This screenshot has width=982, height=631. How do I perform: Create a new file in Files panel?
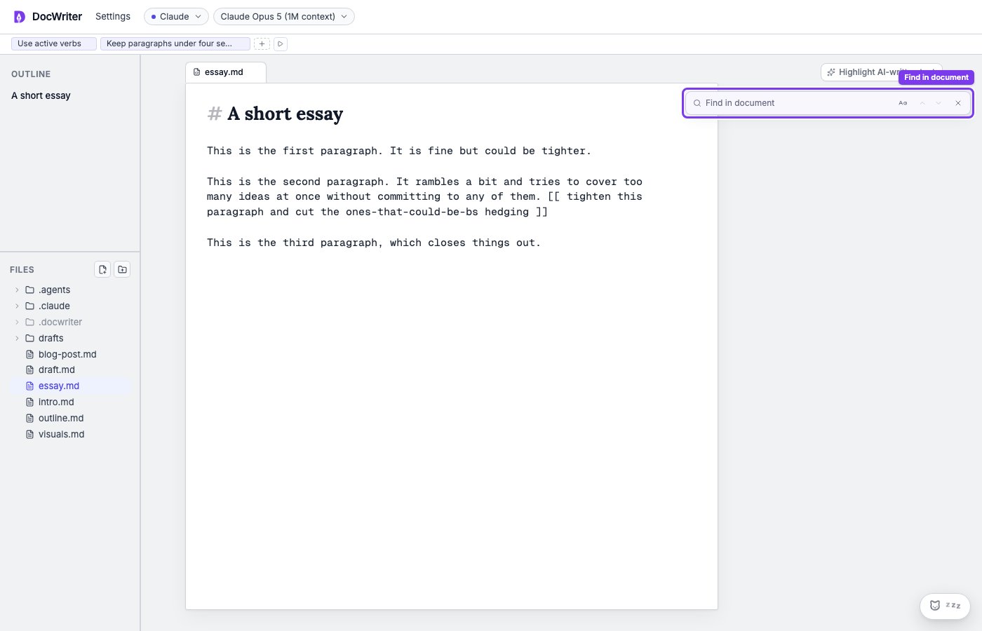(102, 269)
